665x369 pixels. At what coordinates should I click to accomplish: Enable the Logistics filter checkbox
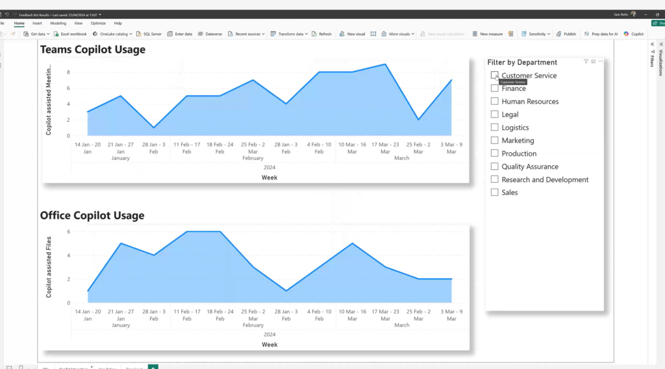[x=494, y=127]
